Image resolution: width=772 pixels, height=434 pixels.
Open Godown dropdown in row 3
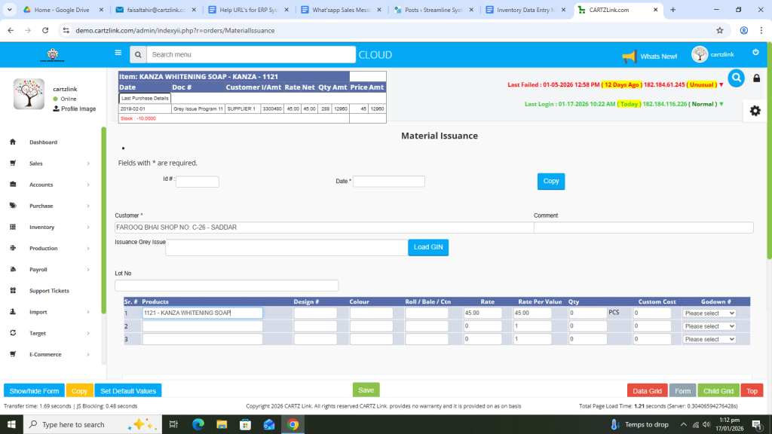tap(709, 339)
